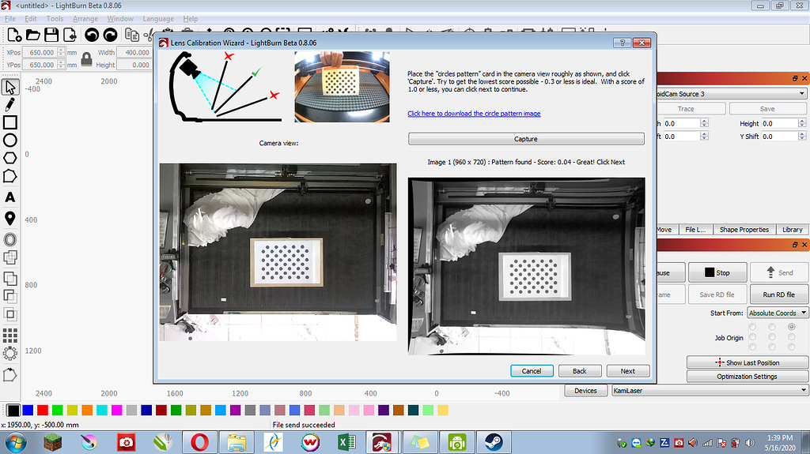Click the link to download the circle pattern image
The width and height of the screenshot is (810, 454).
[474, 114]
